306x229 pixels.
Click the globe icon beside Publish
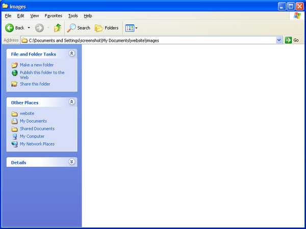(x=14, y=73)
